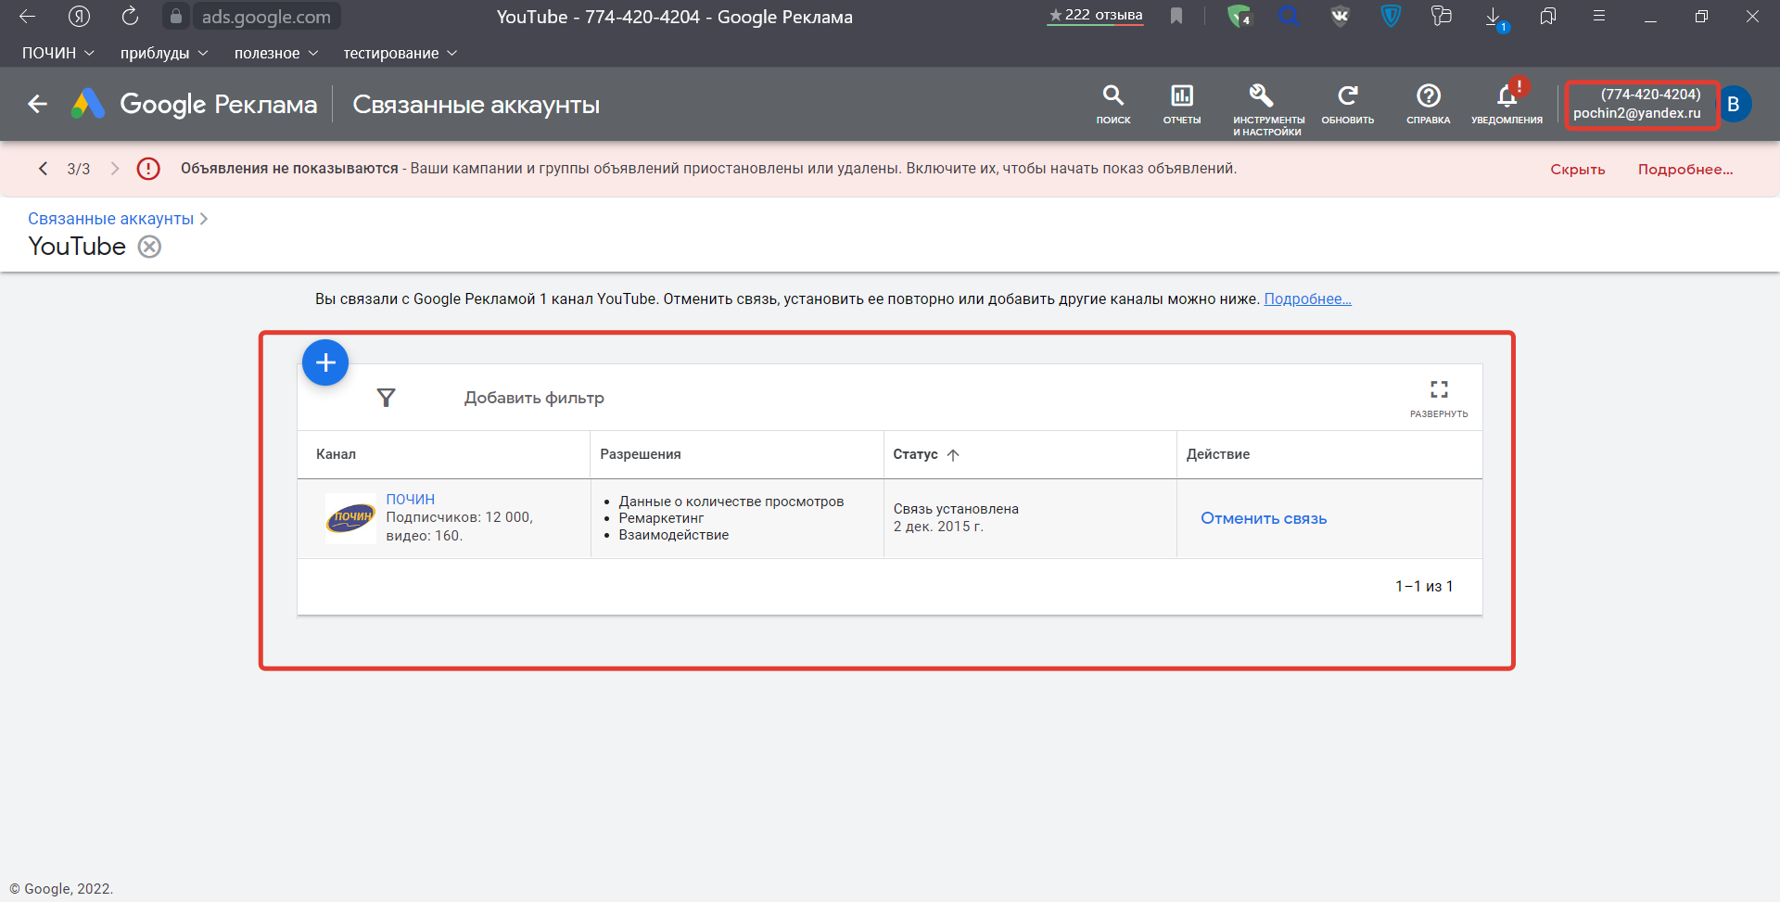Click the 1–1 из 1 pagination text
Viewport: 1780px width, 902px height.
pos(1424,586)
